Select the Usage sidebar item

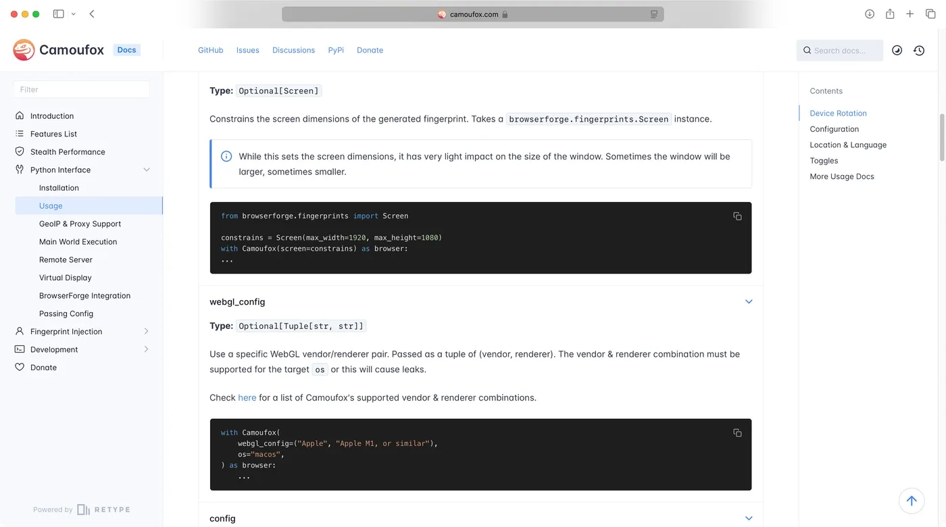click(89, 205)
